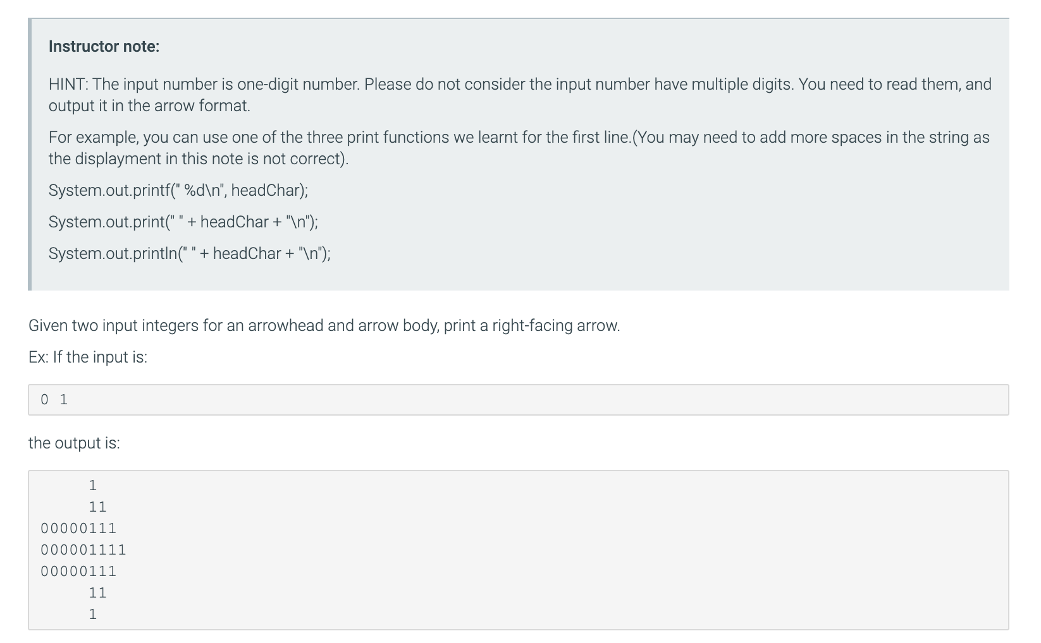
Task: Click the last output line showing 1
Action: (x=93, y=614)
